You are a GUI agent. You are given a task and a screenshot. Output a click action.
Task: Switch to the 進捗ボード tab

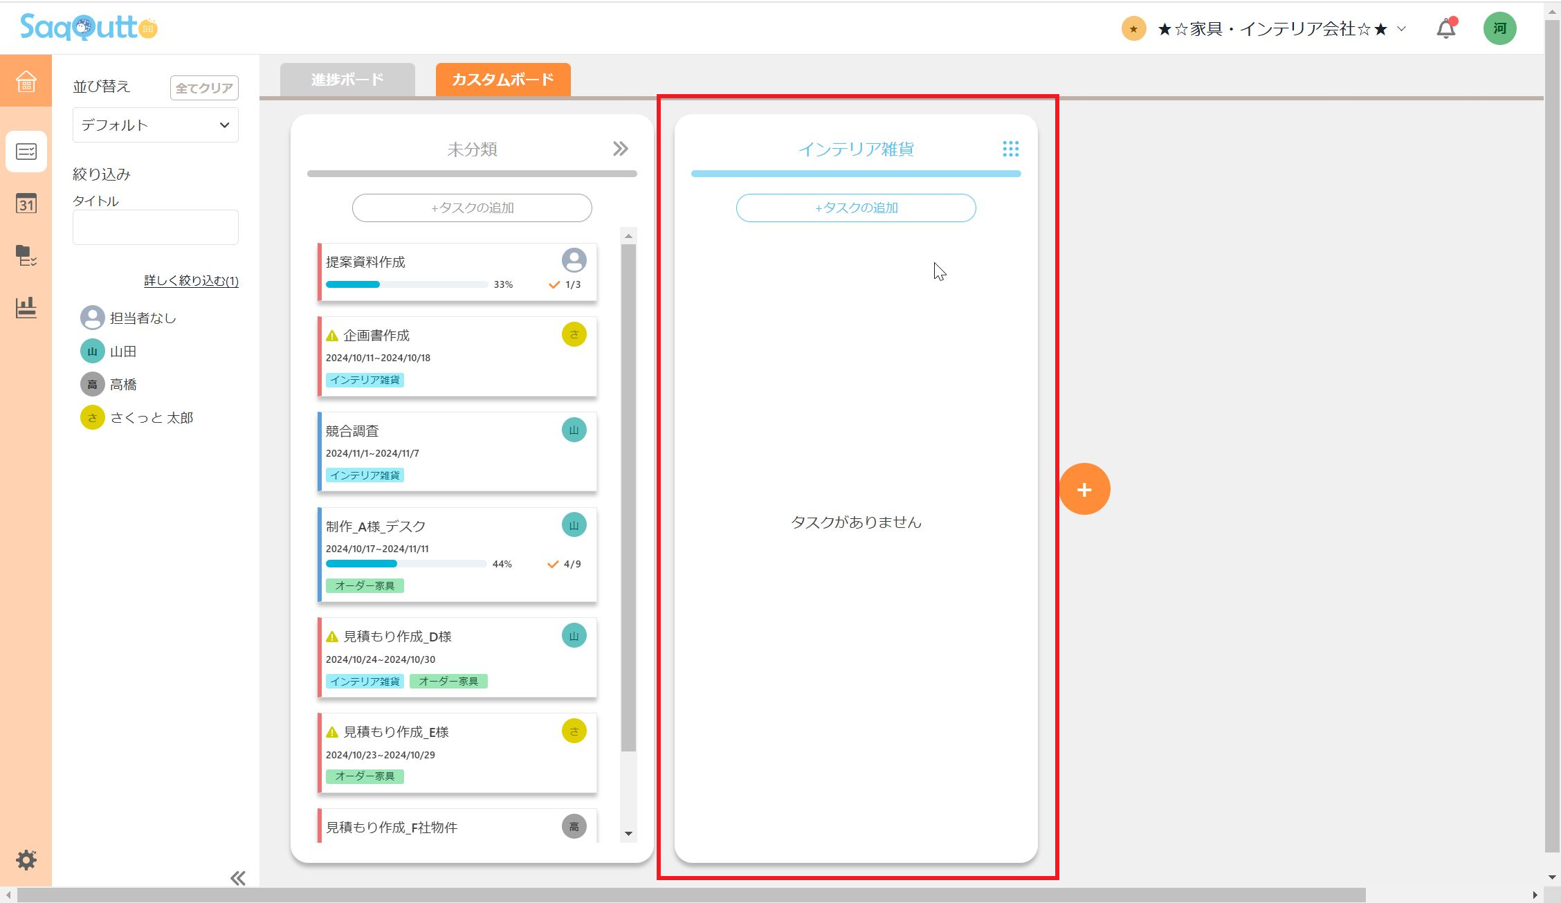pos(347,80)
